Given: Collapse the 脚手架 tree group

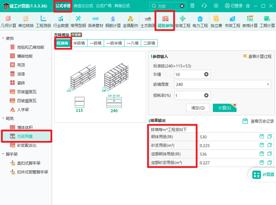Looking at the screenshot, I should [3, 154].
